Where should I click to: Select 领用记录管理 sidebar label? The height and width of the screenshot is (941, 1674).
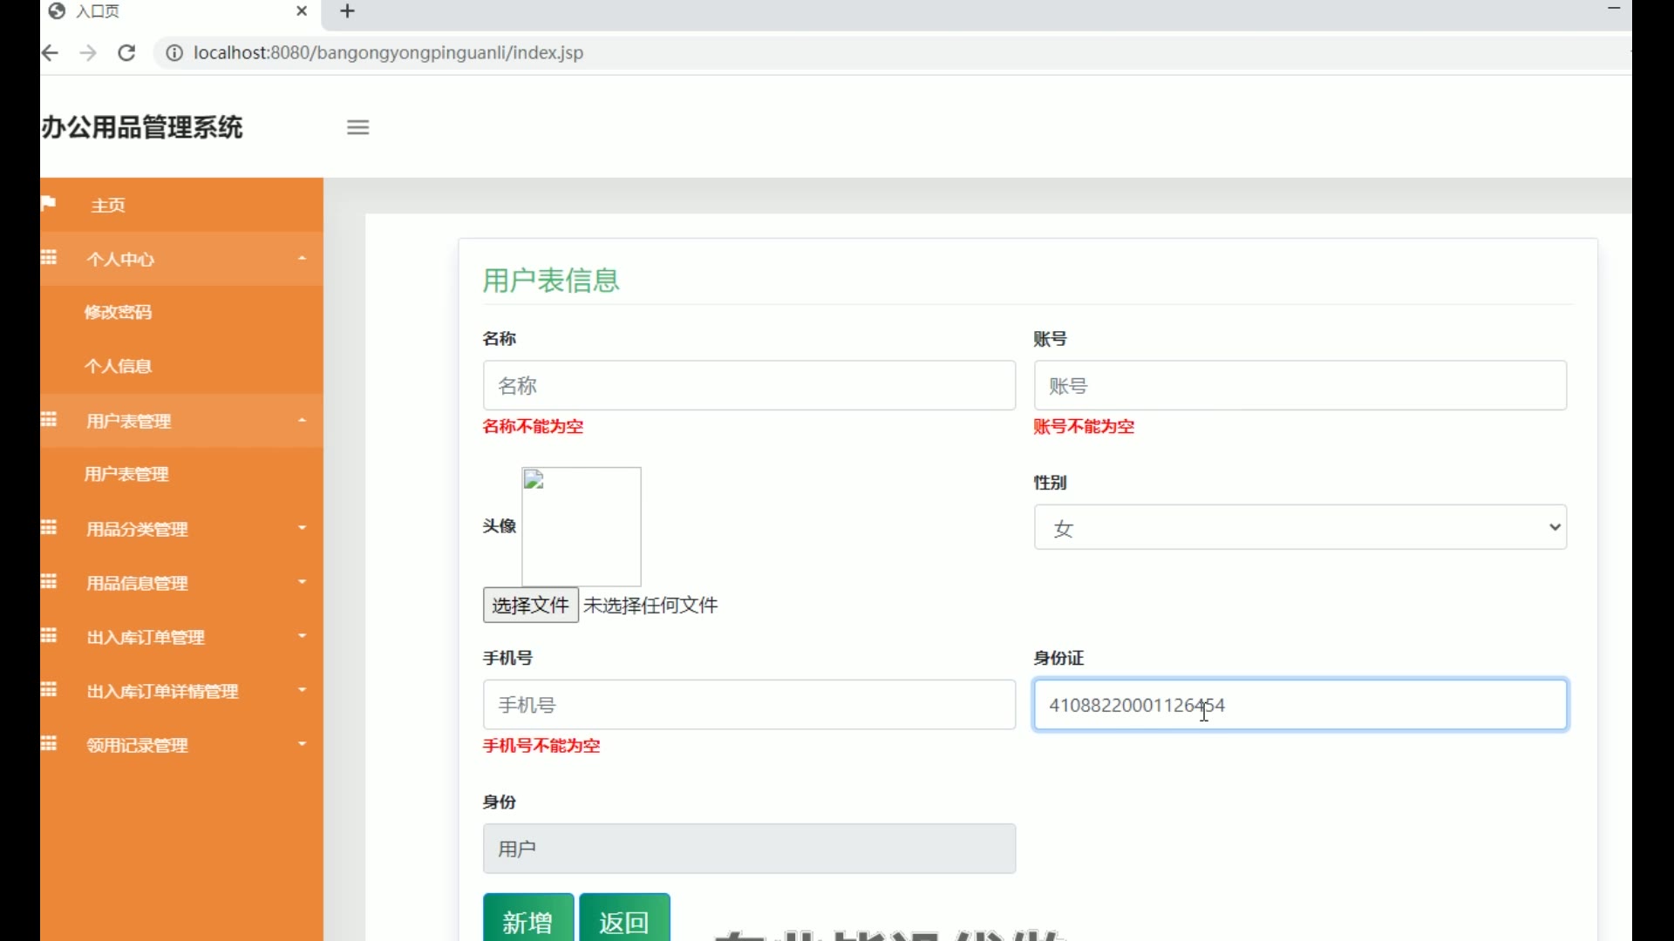(137, 745)
